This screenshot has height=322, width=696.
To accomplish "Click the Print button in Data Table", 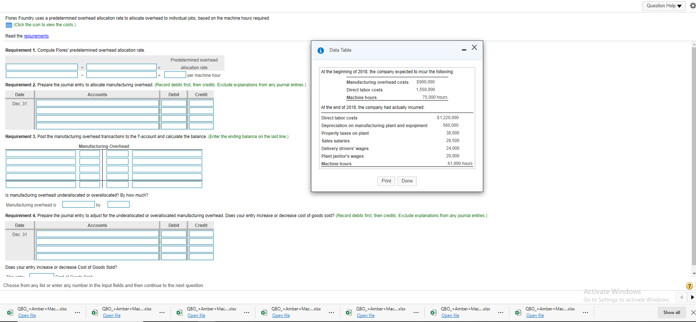I will pos(386,181).
